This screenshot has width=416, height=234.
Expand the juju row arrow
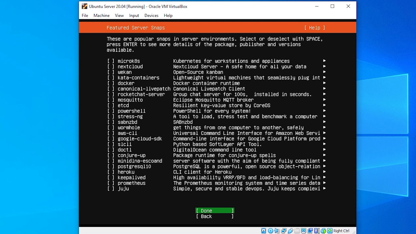pyautogui.click(x=324, y=188)
